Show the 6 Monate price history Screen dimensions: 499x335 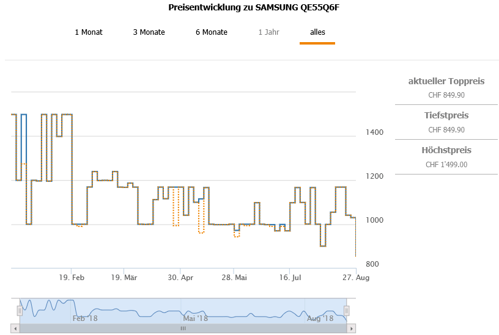(212, 32)
